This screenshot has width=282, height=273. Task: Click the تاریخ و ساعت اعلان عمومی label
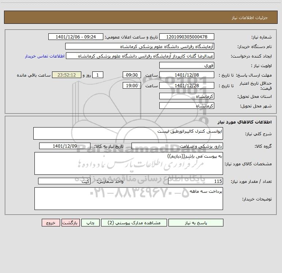[x=131, y=37]
